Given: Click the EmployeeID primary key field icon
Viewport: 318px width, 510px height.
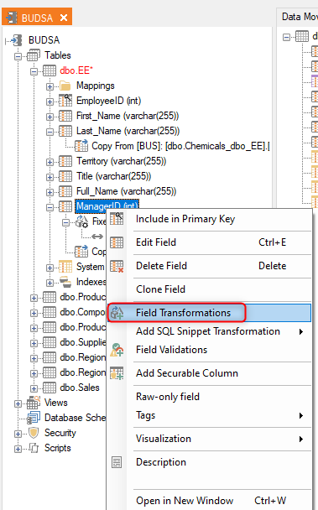Looking at the screenshot, I should coord(65,101).
